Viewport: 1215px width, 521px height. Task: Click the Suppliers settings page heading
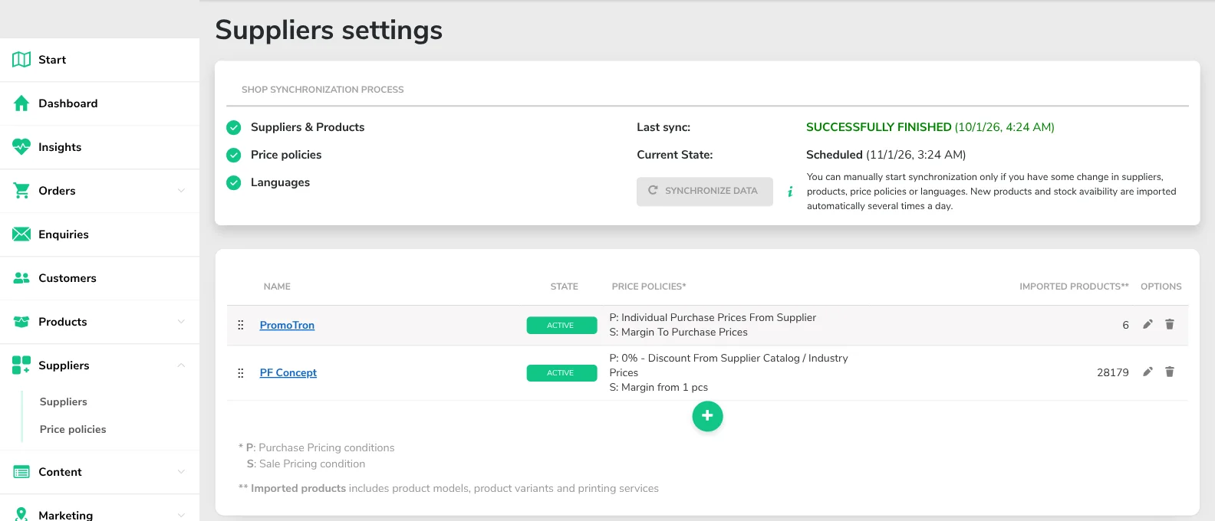(x=329, y=30)
